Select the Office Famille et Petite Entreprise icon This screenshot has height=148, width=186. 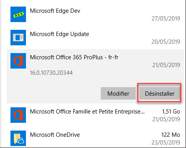click(18, 115)
